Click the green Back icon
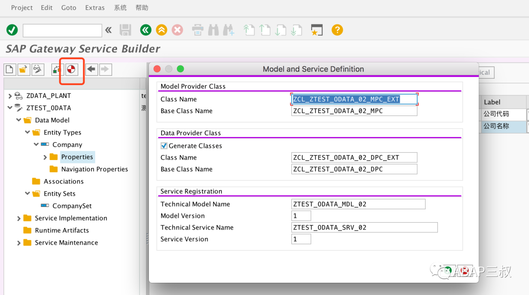 146,30
